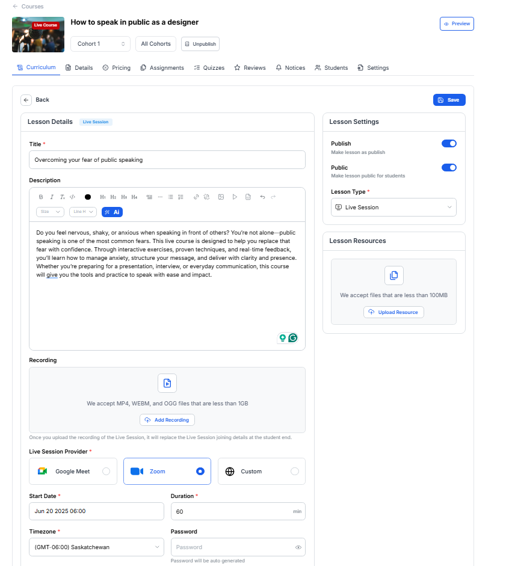
Task: Open the Timezone selection dropdown
Action: (x=96, y=547)
